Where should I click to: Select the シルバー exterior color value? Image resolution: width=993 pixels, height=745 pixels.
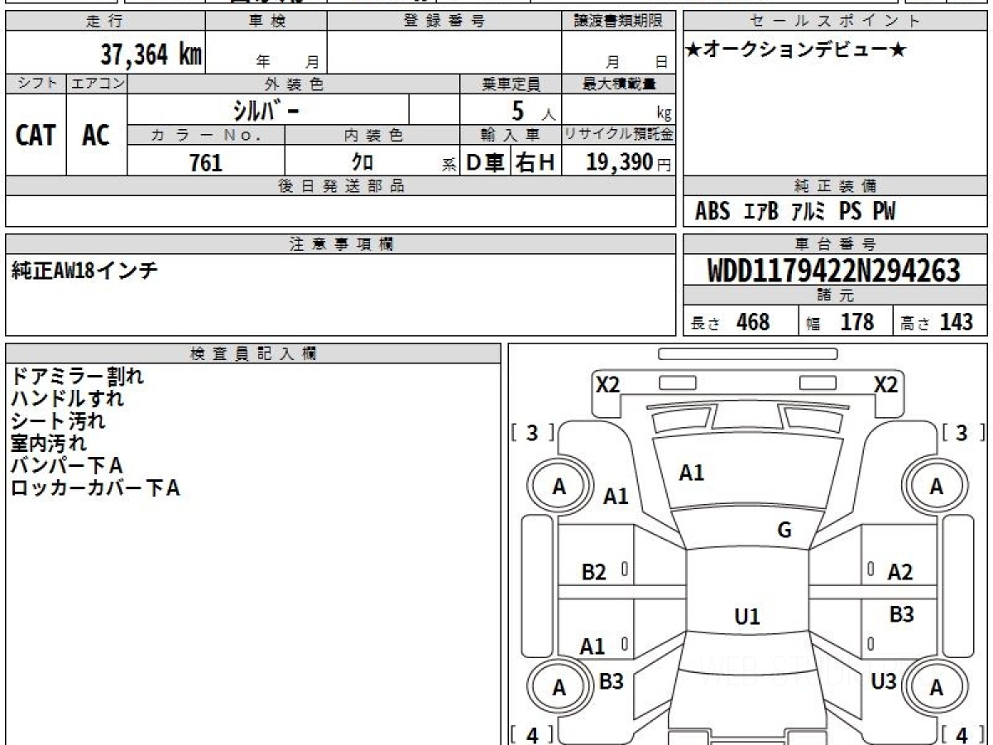click(x=266, y=109)
